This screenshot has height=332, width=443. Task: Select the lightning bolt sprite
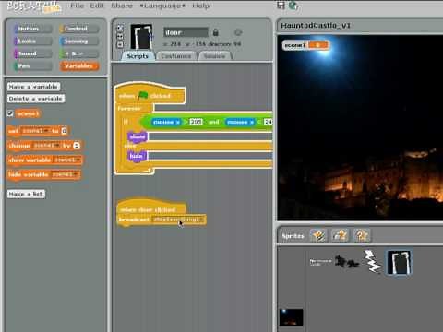[373, 261]
